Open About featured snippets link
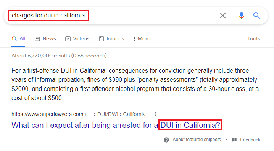The image size is (274, 151). click(197, 140)
